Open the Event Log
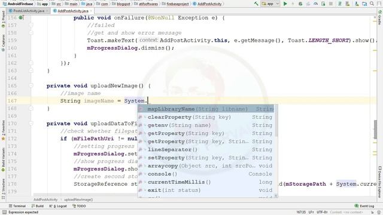383x215 pixels. [x=364, y=206]
